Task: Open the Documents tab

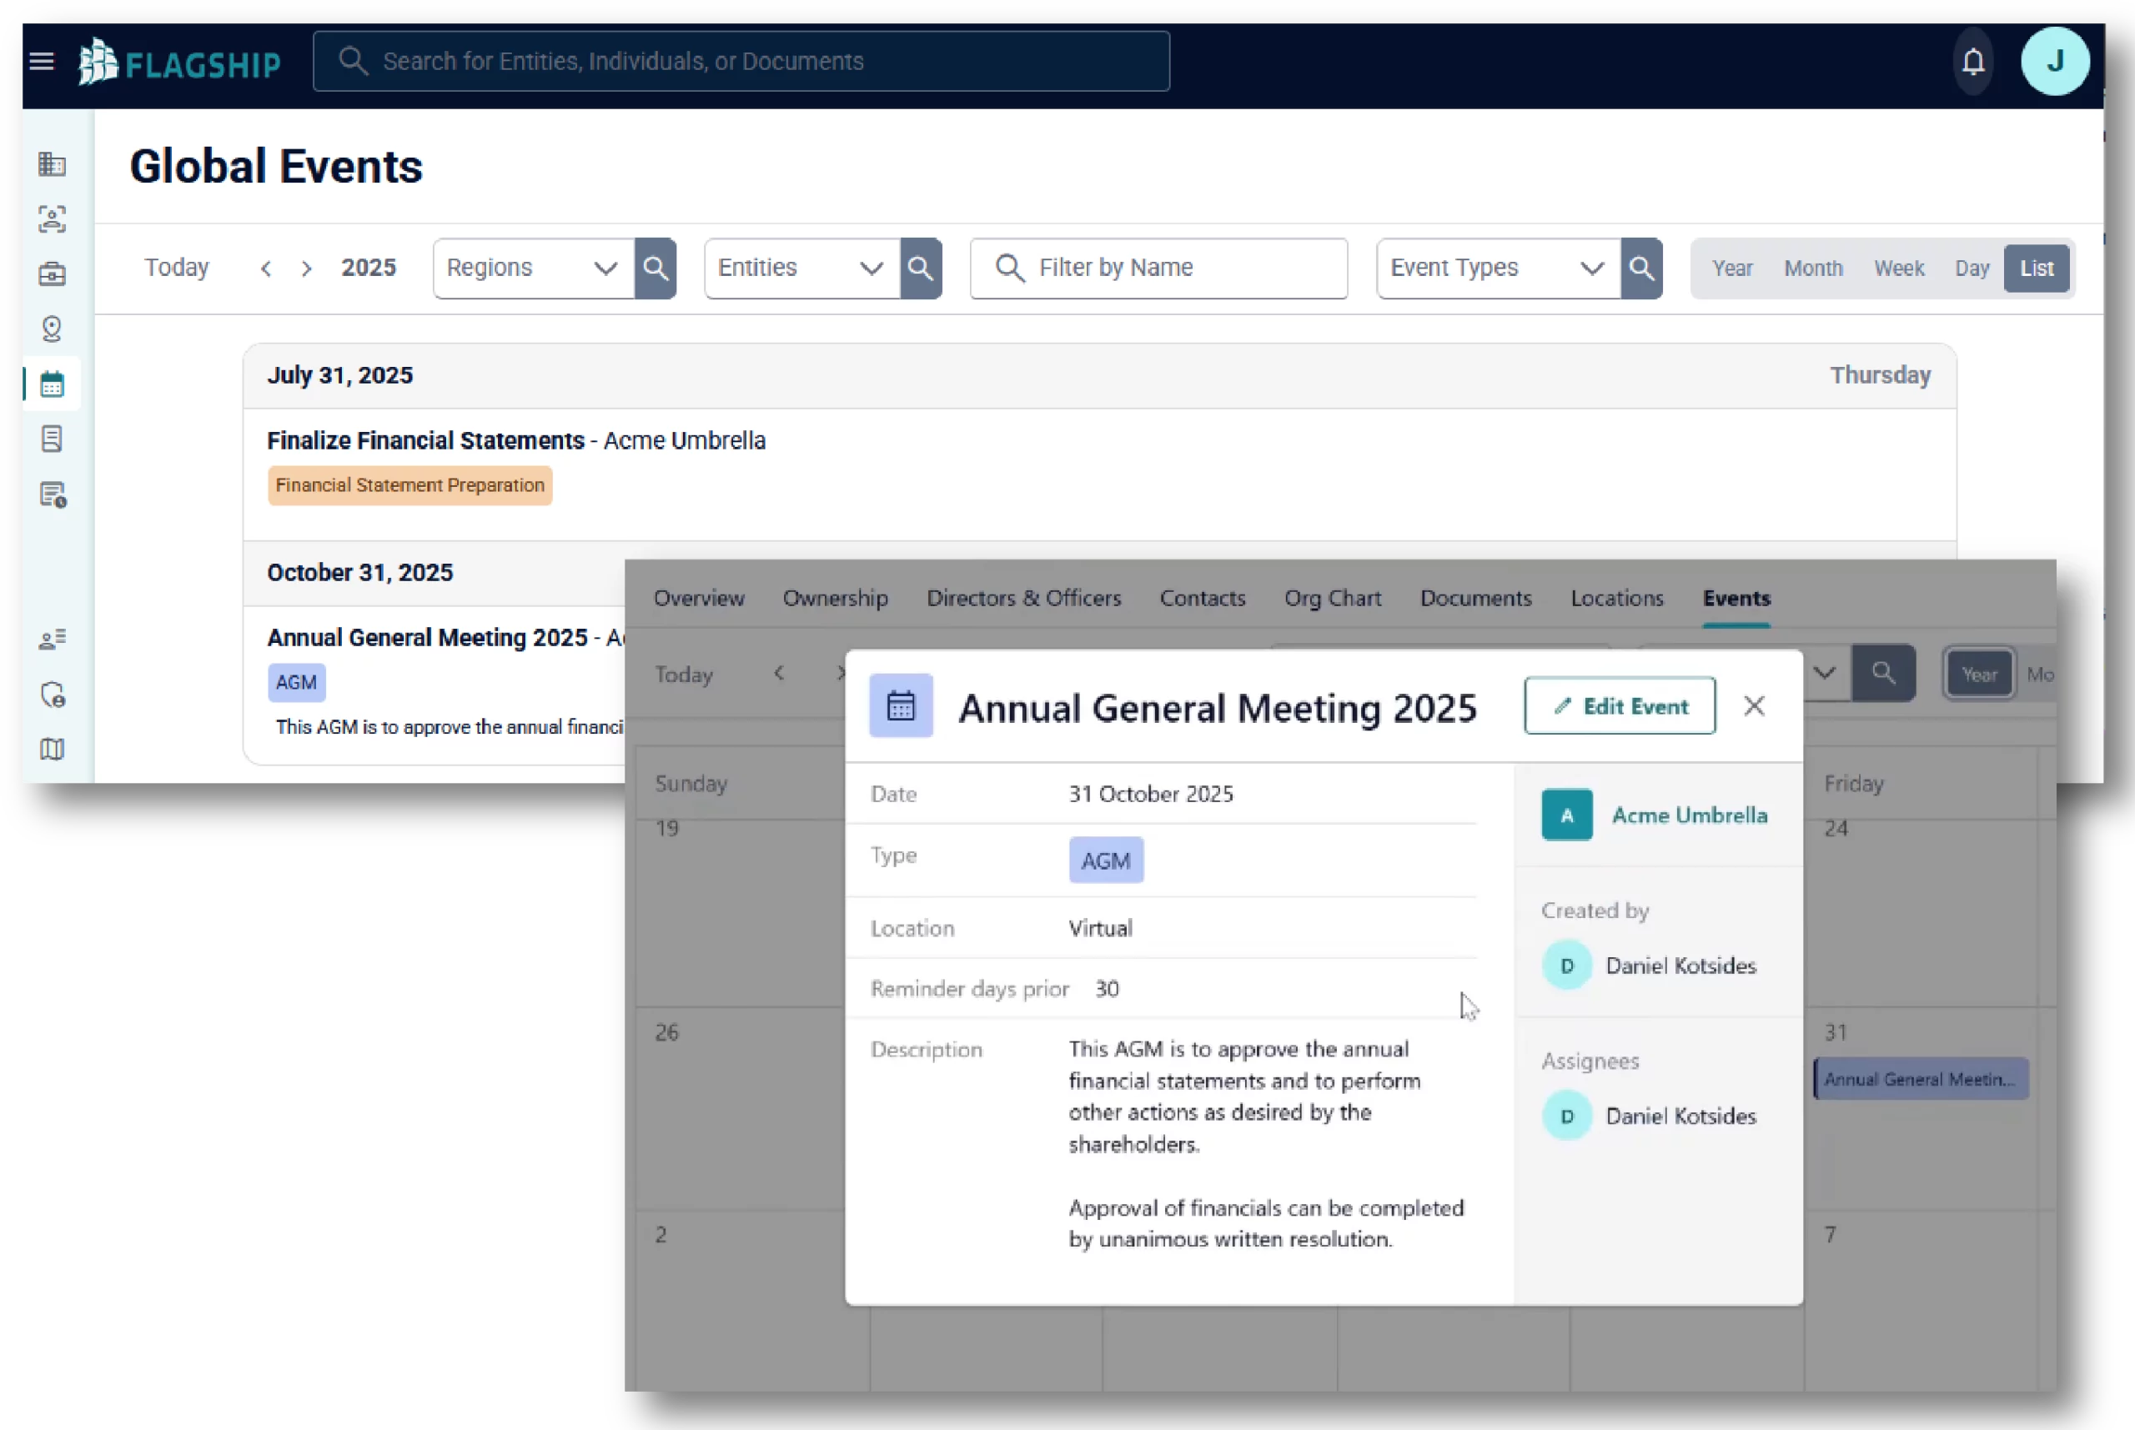Action: click(x=1475, y=599)
